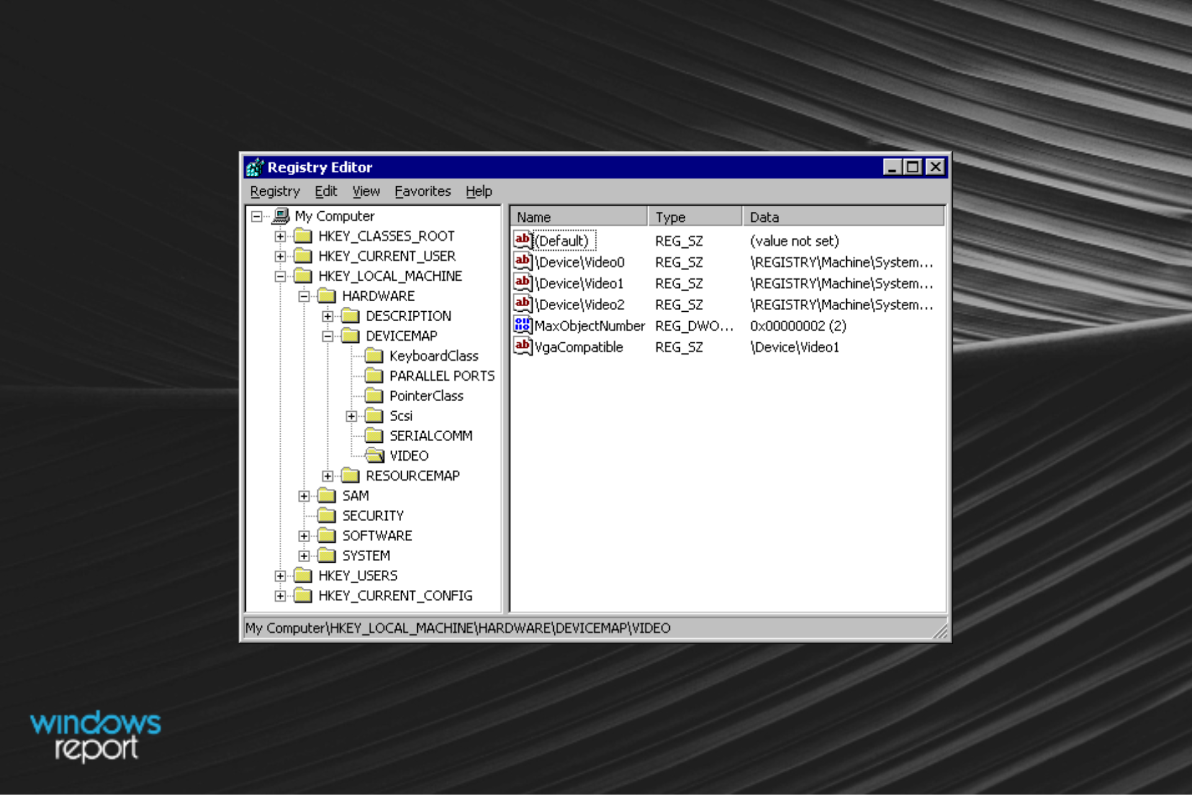Image resolution: width=1192 pixels, height=795 pixels.
Task: Click the open VIDEO folder icon
Action: (374, 455)
